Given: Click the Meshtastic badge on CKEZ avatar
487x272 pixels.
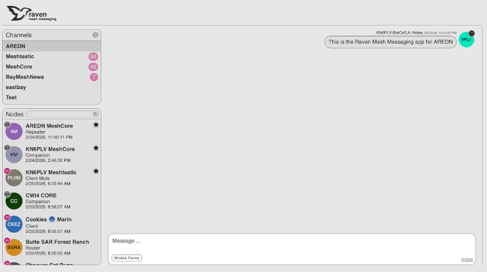Looking at the screenshot, I should (x=7, y=217).
